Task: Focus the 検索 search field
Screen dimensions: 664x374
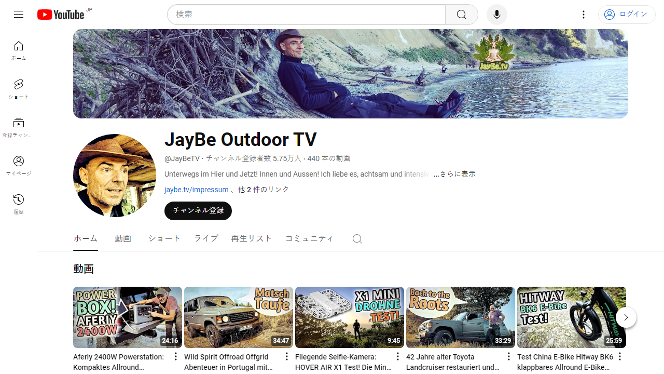Action: [x=307, y=15]
